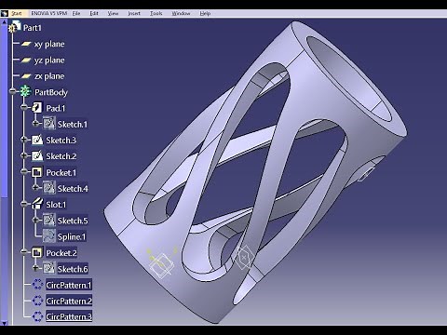Open the Tools menu

click(x=156, y=13)
